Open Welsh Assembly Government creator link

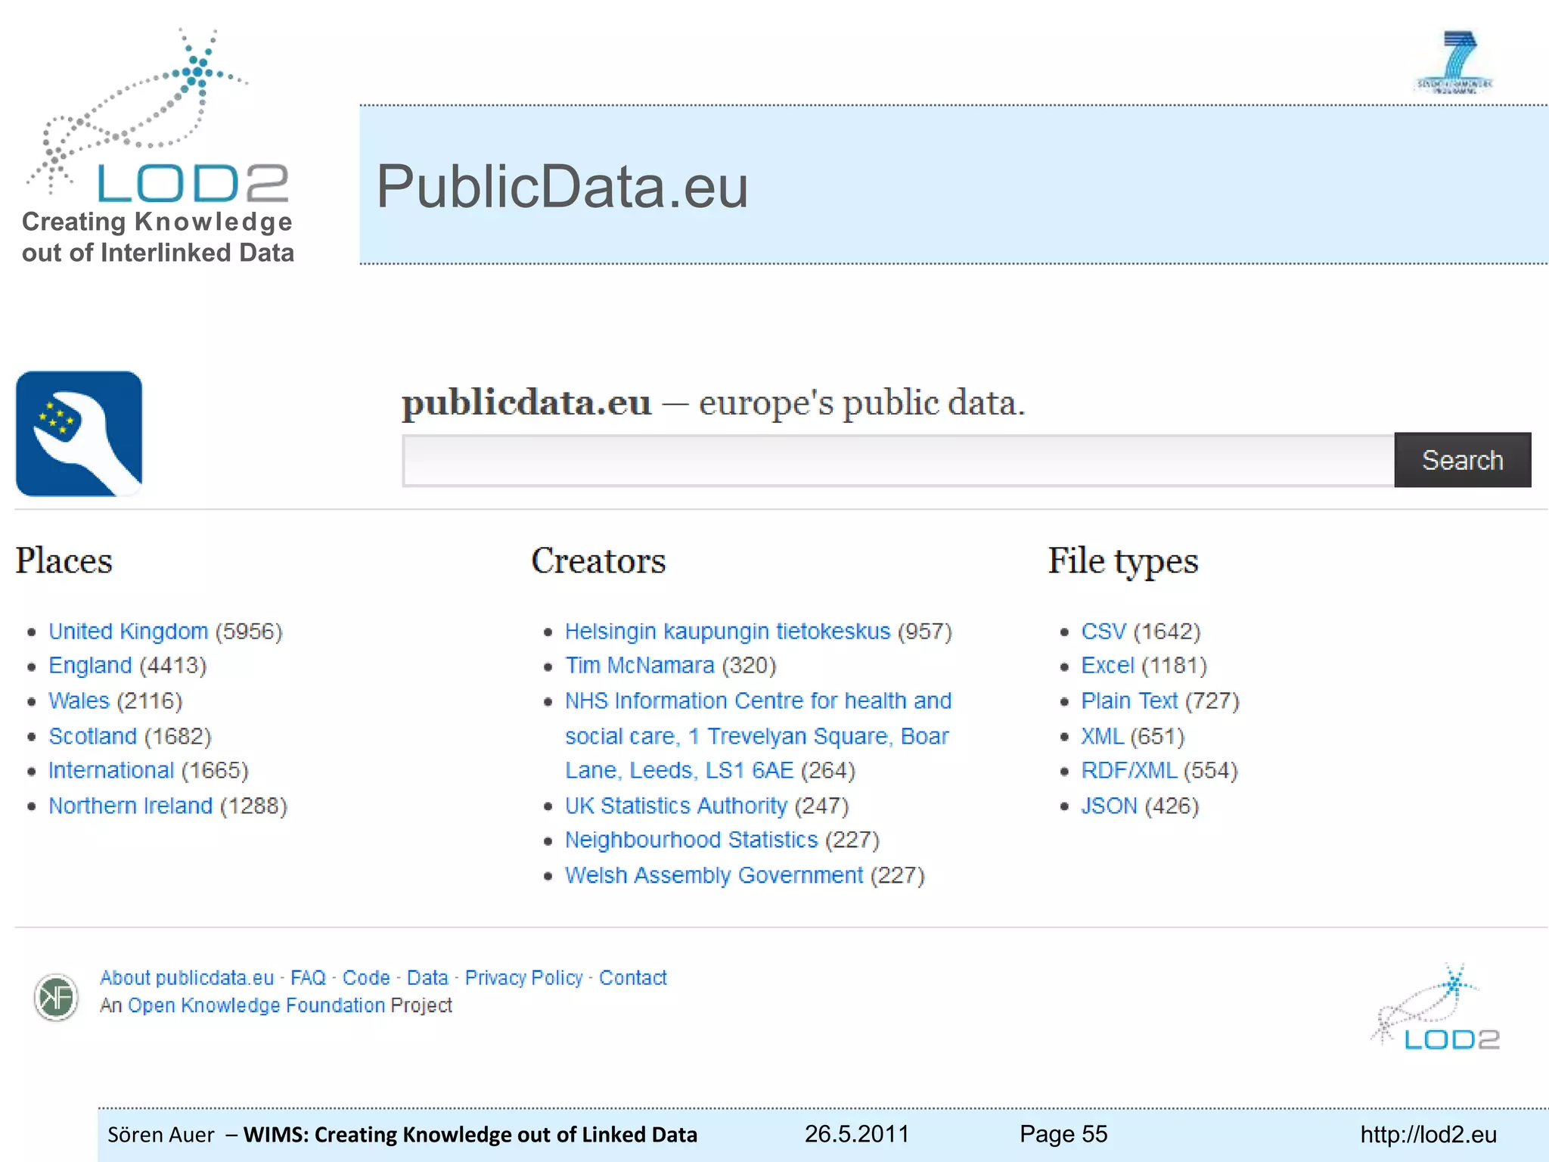point(713,875)
